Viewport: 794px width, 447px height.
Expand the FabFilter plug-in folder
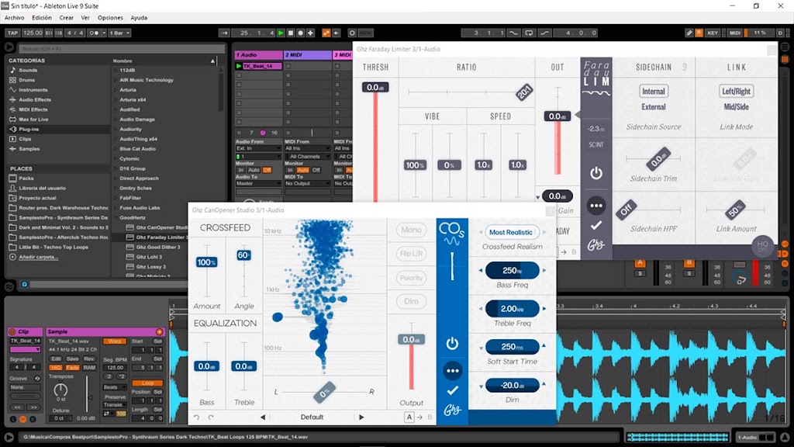pyautogui.click(x=116, y=198)
